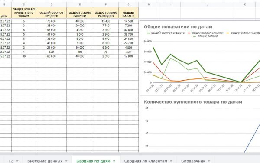
Task: Select cell with value 7 740
Action: (x=106, y=26)
